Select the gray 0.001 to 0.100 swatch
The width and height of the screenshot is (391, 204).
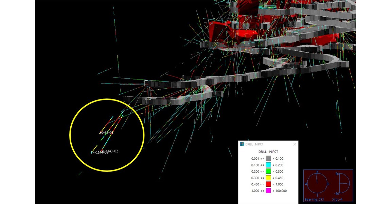[x=268, y=158]
